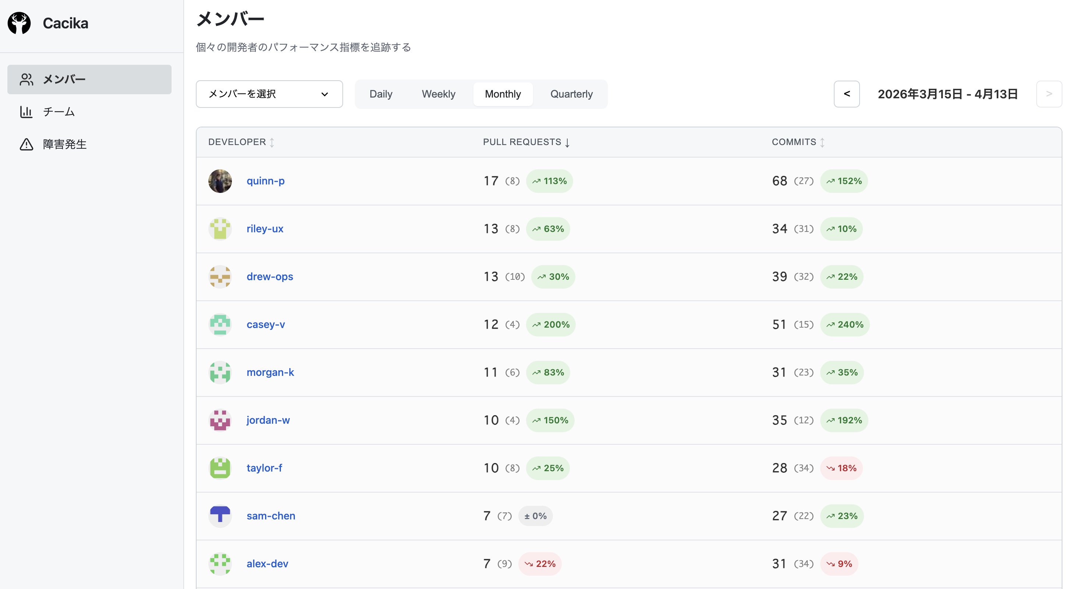Switch to the Weekly tab
The height and width of the screenshot is (589, 1072).
pos(438,94)
